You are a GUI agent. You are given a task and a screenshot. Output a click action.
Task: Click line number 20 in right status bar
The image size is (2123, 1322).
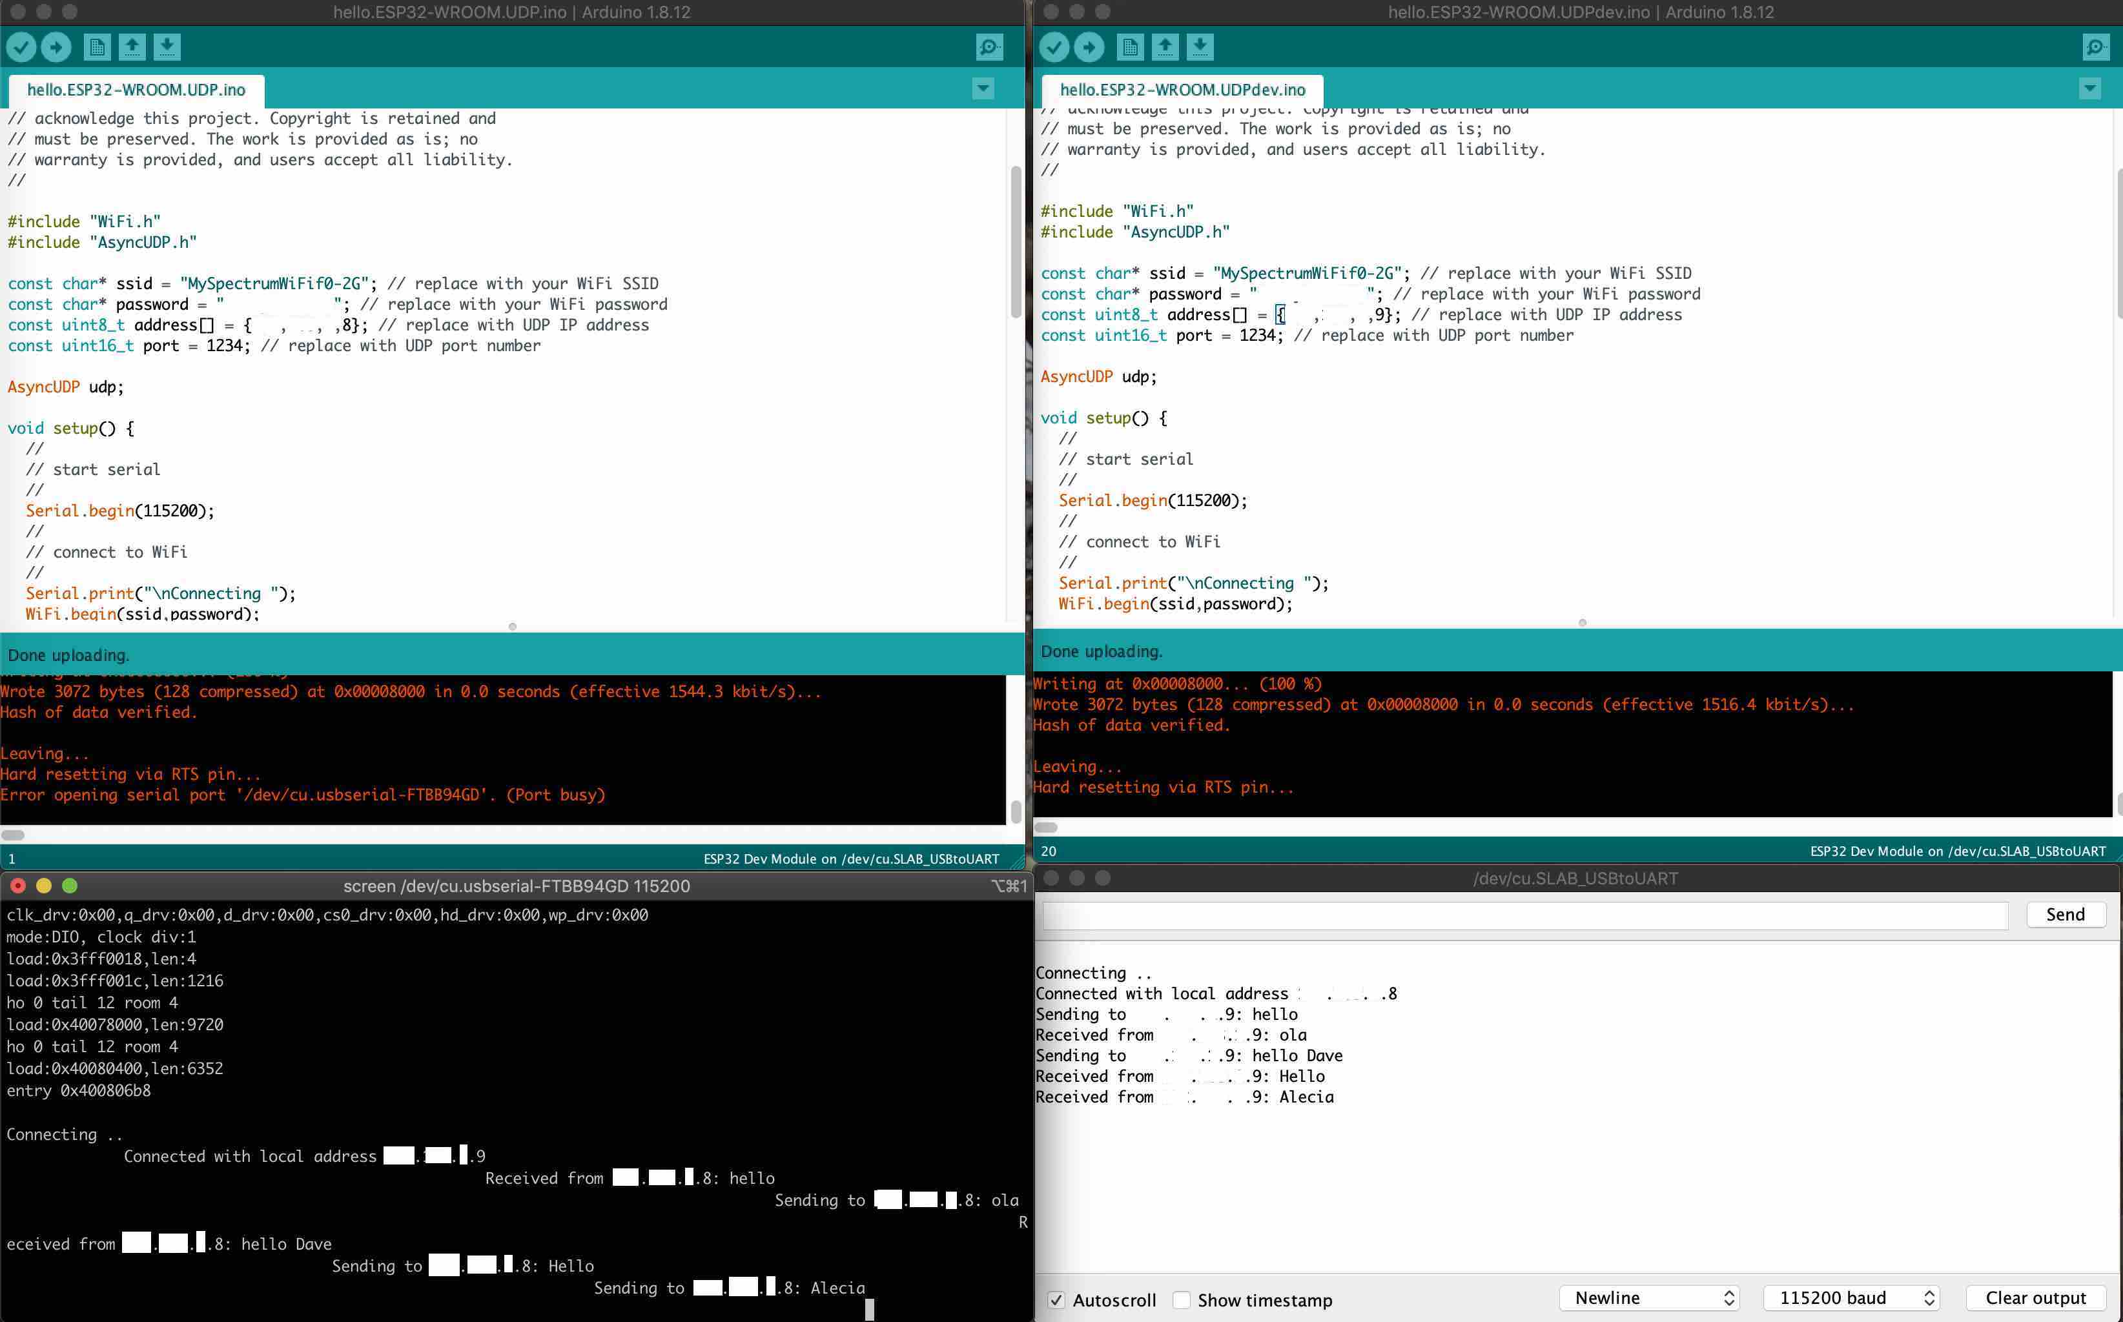point(1049,851)
